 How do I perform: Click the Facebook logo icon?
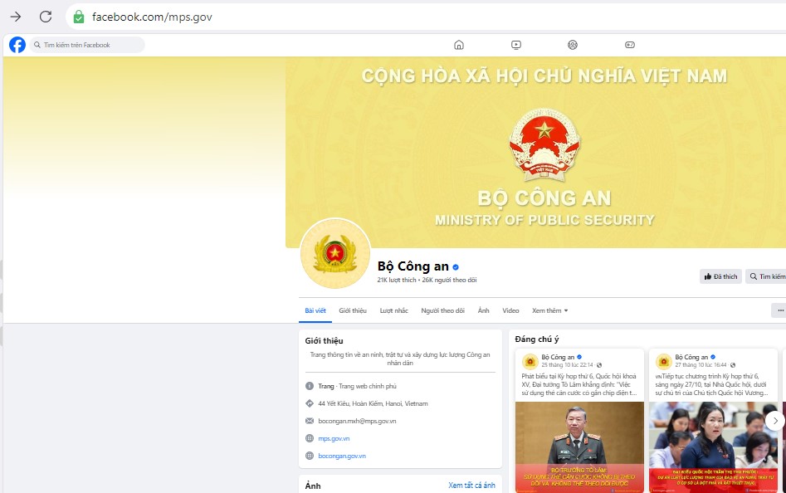coord(17,45)
